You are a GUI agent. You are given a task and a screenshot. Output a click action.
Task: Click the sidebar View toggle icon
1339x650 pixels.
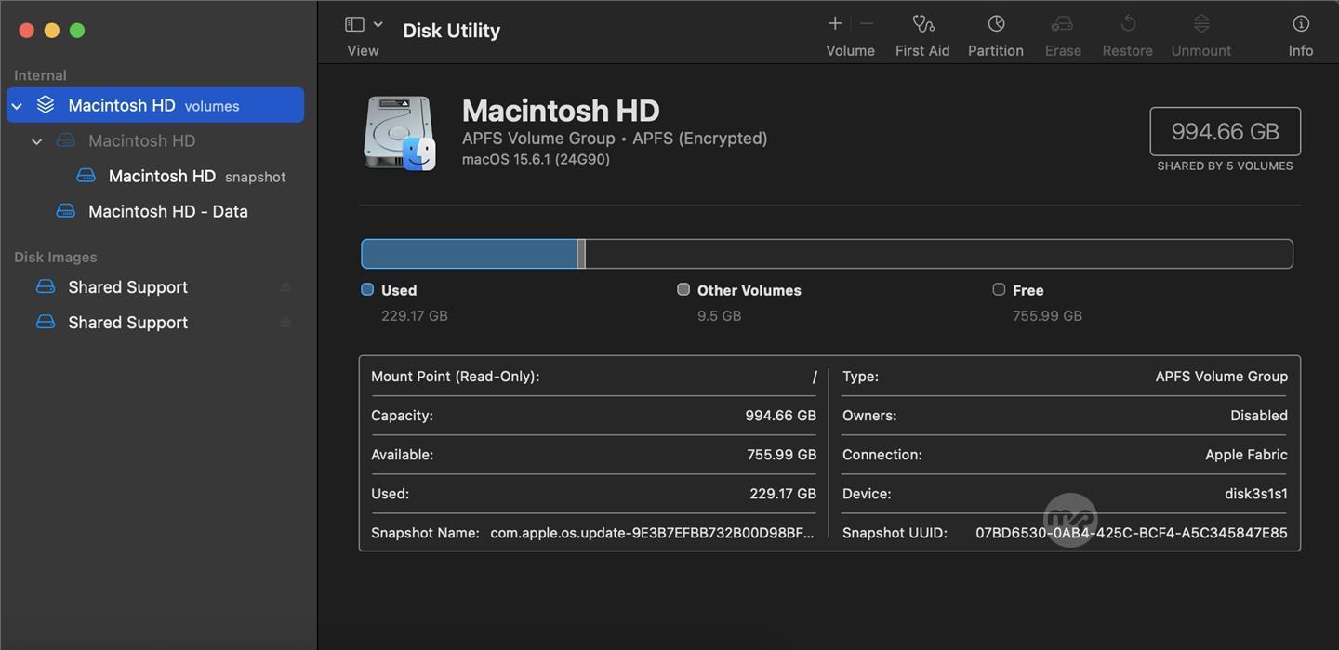(x=354, y=24)
